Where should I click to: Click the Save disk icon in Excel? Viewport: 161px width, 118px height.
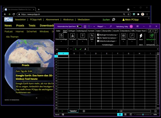coord(85,26)
